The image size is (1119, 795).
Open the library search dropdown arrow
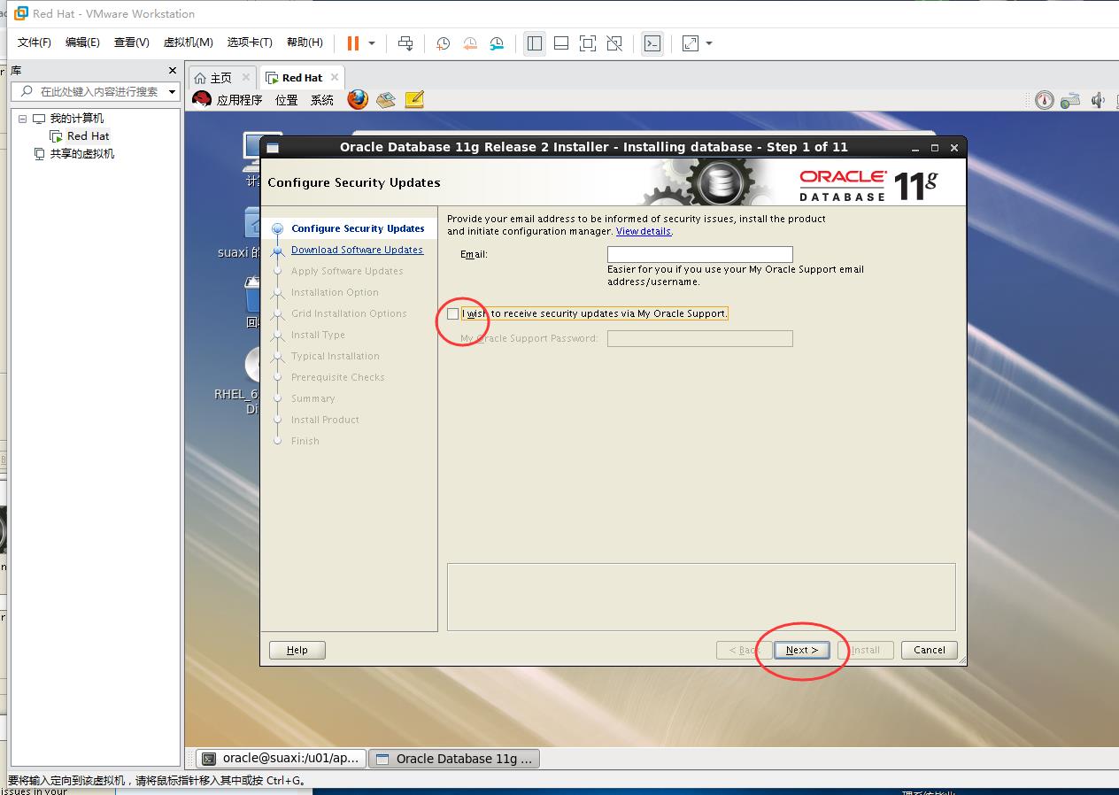[x=172, y=91]
